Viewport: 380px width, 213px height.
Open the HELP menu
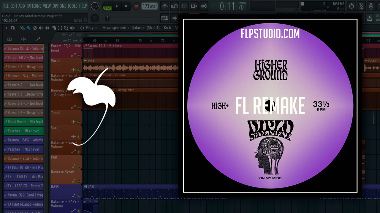point(83,6)
